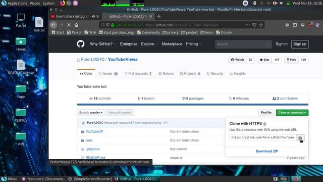
Task: Click the clone HTTPS URL field
Action: (x=262, y=138)
